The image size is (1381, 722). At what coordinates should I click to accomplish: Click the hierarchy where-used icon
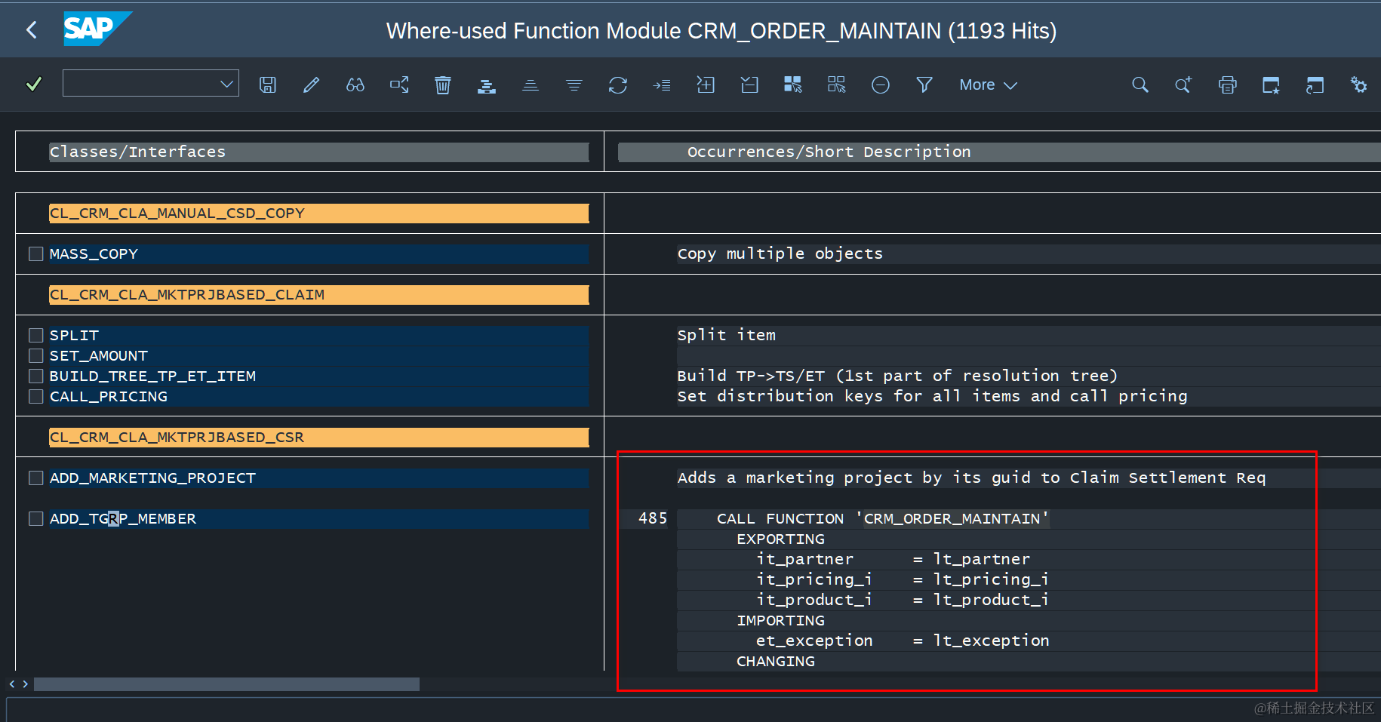point(487,85)
